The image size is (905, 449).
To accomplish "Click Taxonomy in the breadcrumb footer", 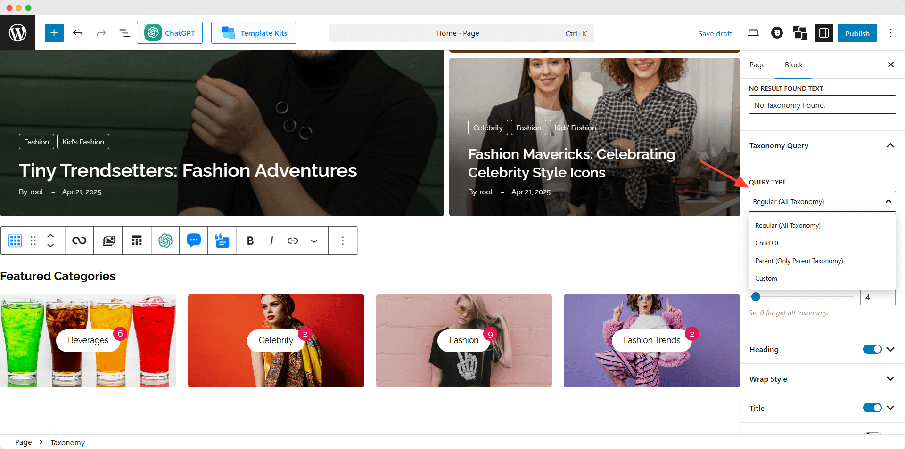I will click(67, 442).
